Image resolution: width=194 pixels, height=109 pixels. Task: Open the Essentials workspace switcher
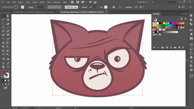[x=142, y=2]
